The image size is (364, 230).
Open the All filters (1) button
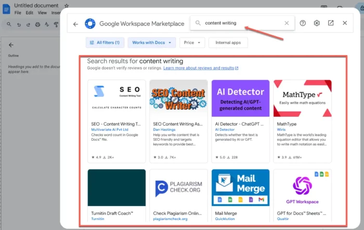click(x=105, y=43)
